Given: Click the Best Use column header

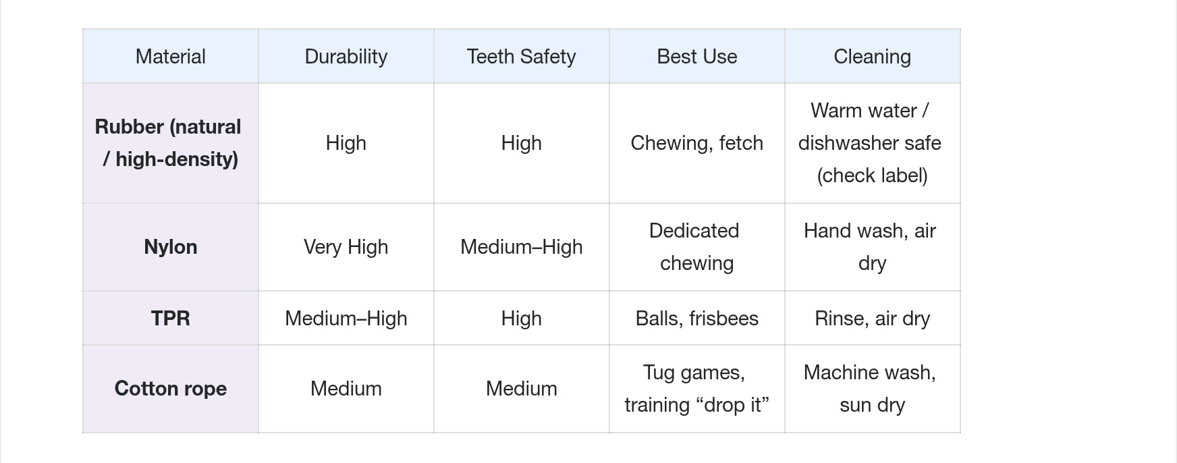Looking at the screenshot, I should click(x=696, y=57).
